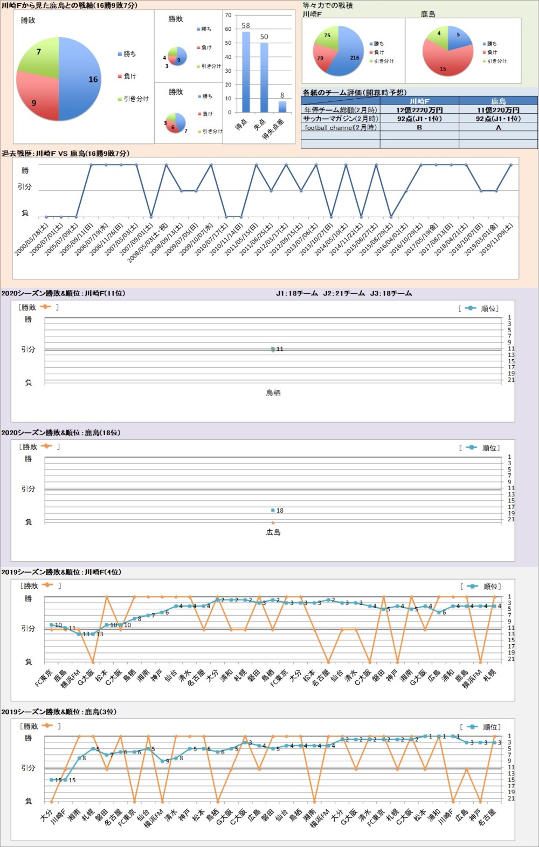Click the small 得失点差 bar showing 8
Screen dimensions: 539x847
coord(282,106)
